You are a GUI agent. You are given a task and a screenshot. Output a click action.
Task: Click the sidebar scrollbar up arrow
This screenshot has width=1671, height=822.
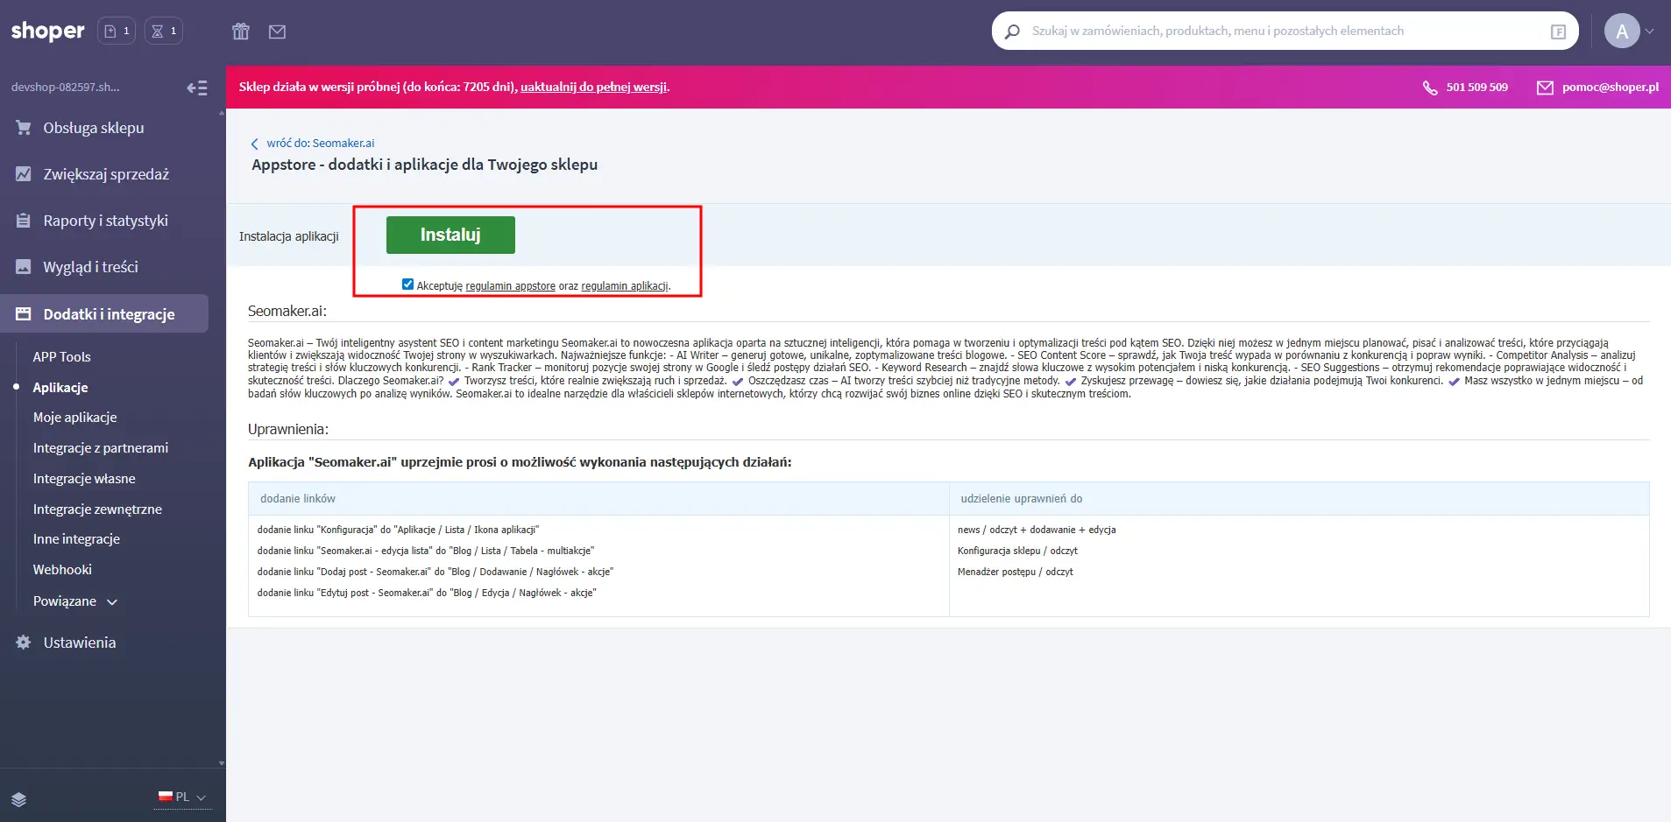221,113
